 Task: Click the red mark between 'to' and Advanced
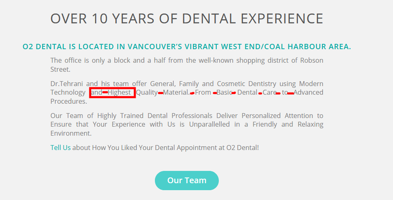291,93
